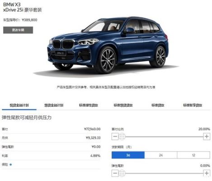Open the fourth loan tab
212x181 pixels.
(123, 105)
